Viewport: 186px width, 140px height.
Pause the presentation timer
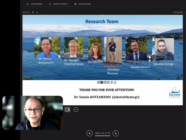(33, 12)
